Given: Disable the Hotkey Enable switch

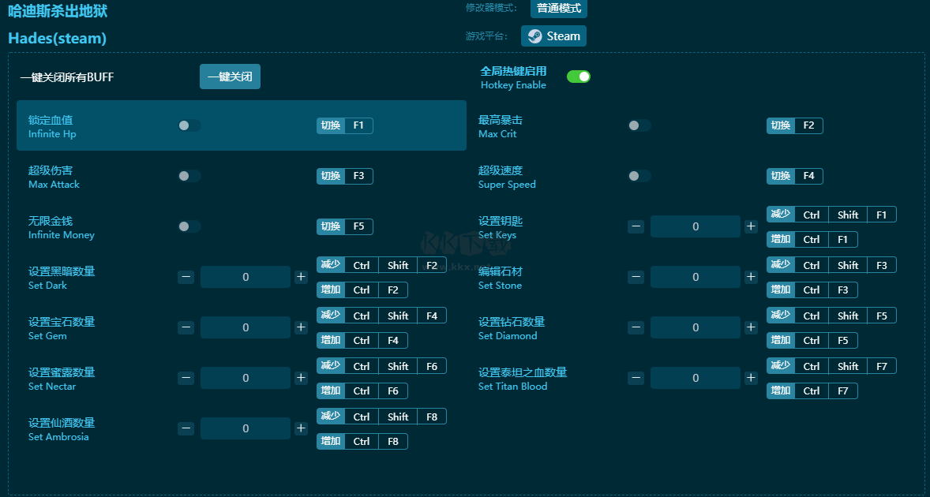Looking at the screenshot, I should coord(579,77).
